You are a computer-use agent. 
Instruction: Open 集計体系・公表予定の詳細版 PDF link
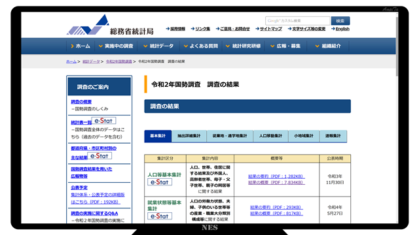98,198
